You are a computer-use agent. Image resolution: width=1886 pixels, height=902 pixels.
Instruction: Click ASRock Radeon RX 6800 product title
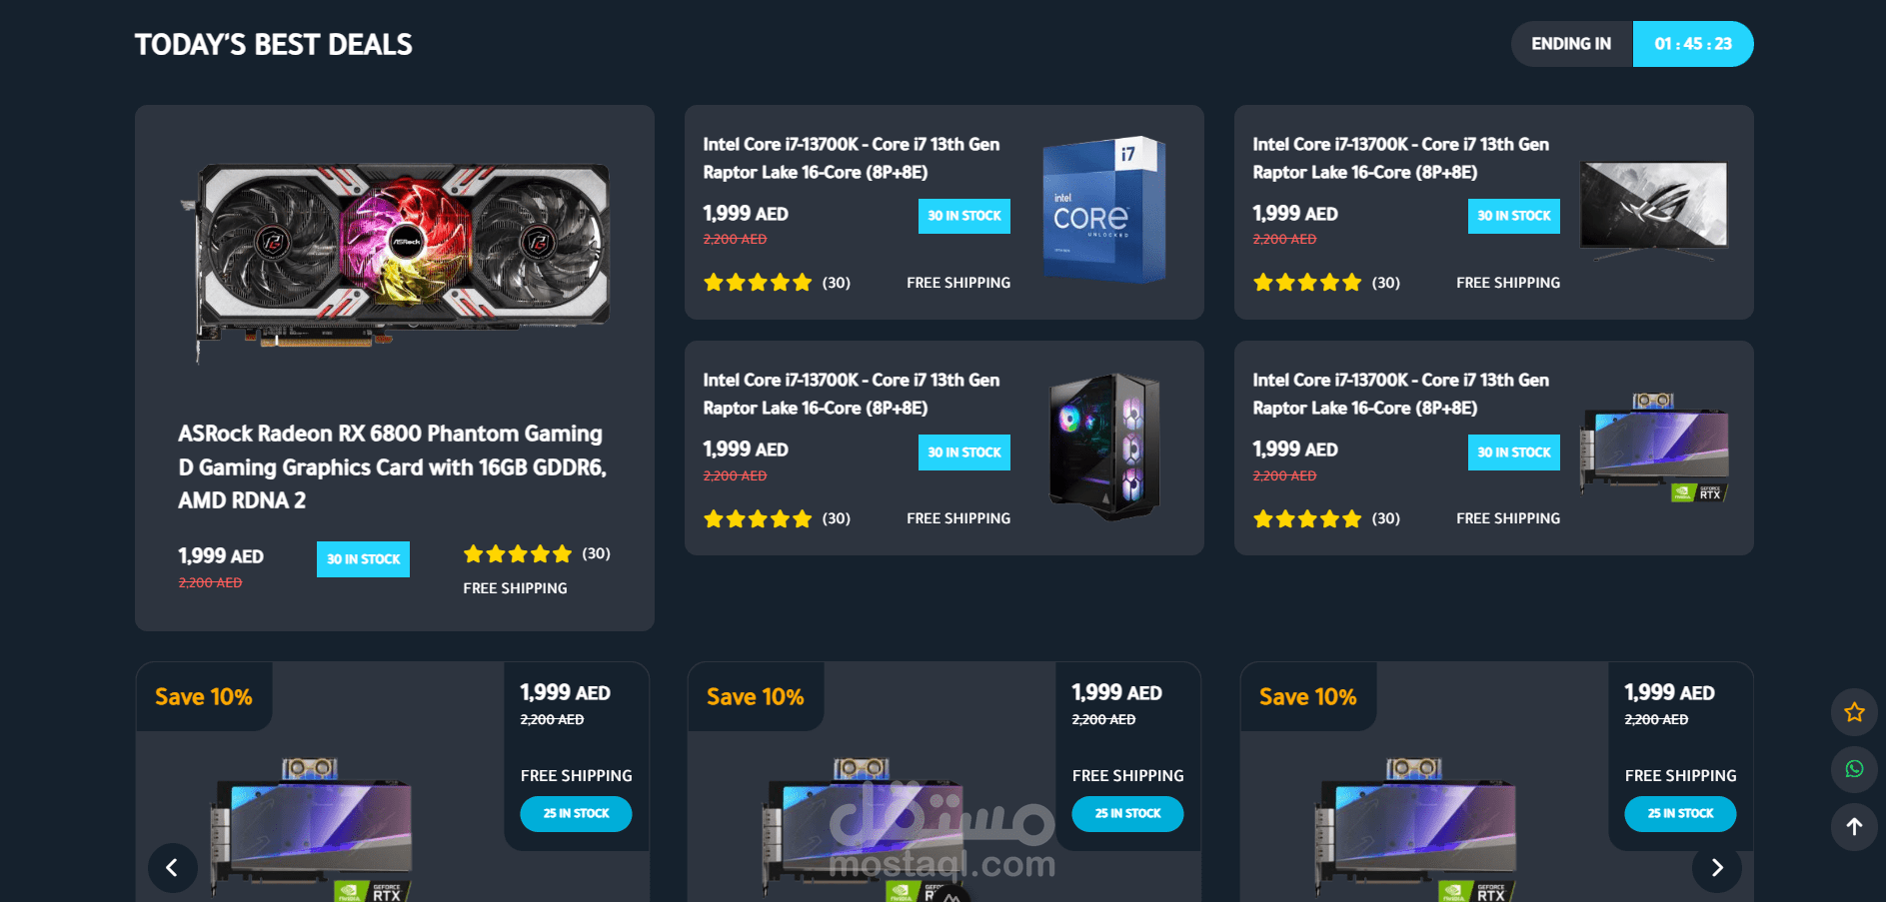393,466
